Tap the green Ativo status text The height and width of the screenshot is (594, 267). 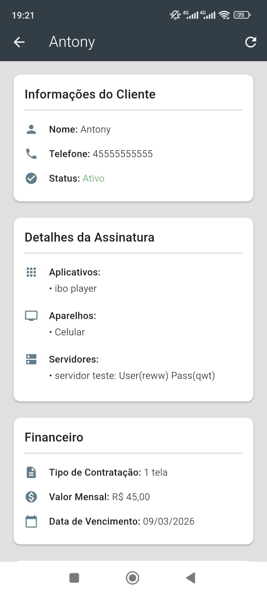pos(93,178)
